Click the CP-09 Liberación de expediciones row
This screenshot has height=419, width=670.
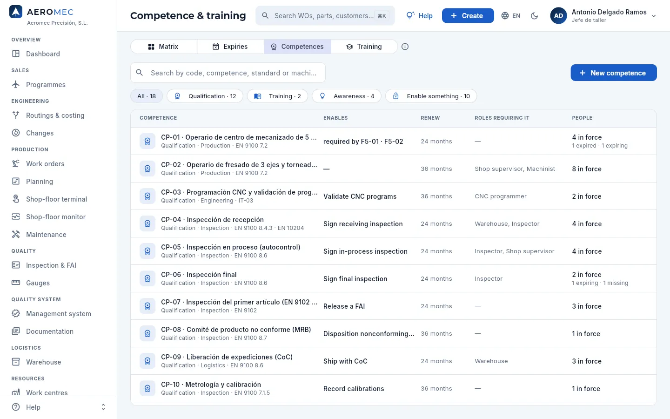(x=394, y=361)
